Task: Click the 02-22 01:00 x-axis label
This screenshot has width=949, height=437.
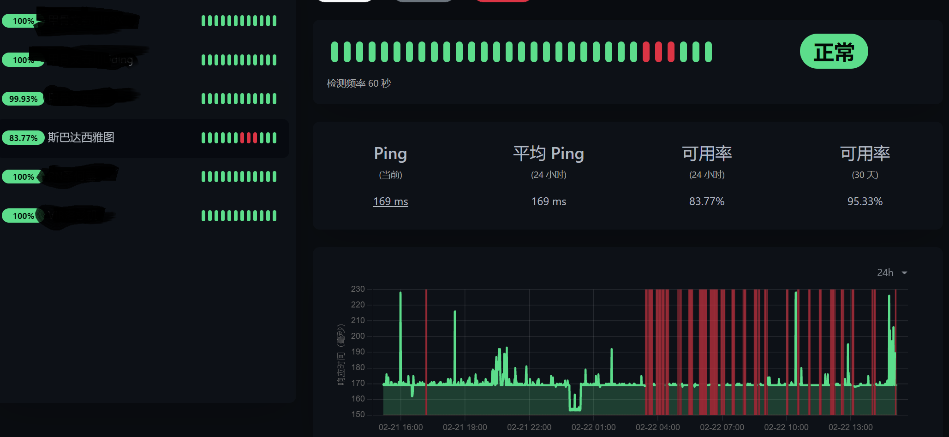Action: tap(593, 427)
